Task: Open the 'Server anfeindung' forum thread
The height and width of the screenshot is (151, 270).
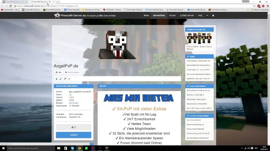Action: point(195,125)
